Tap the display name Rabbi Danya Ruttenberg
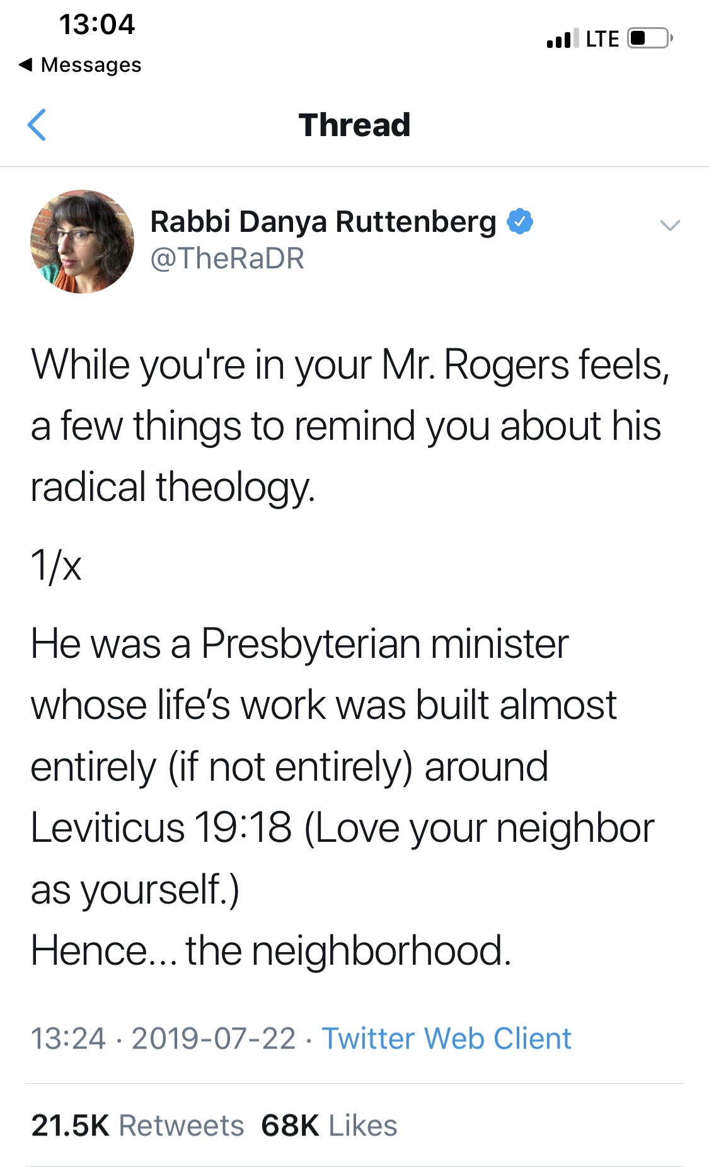Viewport: 709px width, 1167px height. pyautogui.click(x=323, y=222)
